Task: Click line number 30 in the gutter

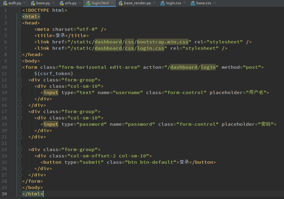Action: tap(4, 194)
